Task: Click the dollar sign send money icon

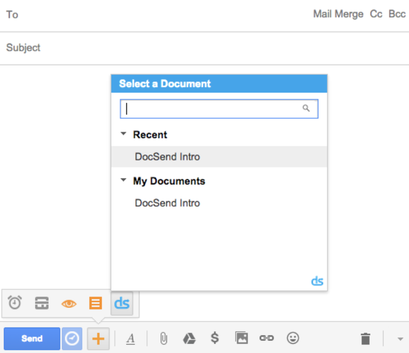Action: [x=215, y=338]
